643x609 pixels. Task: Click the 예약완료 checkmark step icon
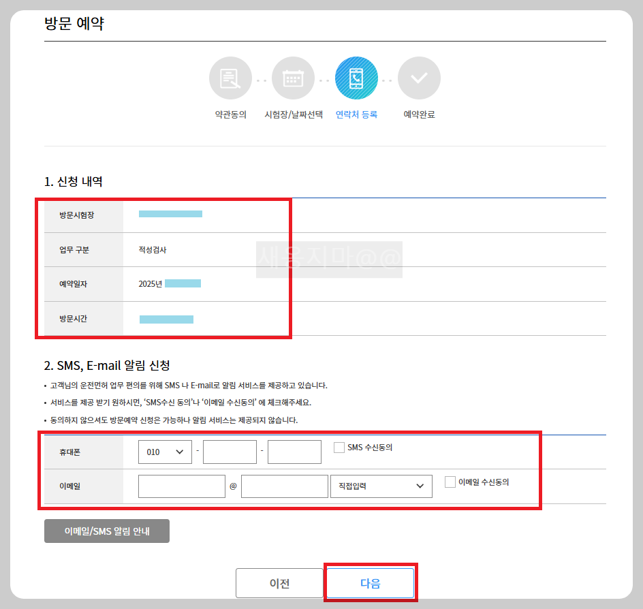click(419, 78)
